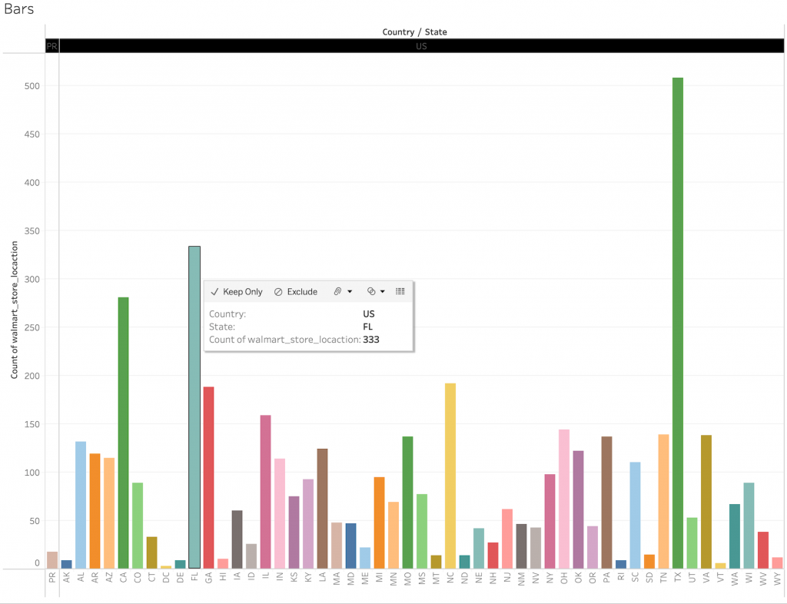This screenshot has height=604, width=787.
Task: Select the light green CO bar
Action: pos(138,526)
